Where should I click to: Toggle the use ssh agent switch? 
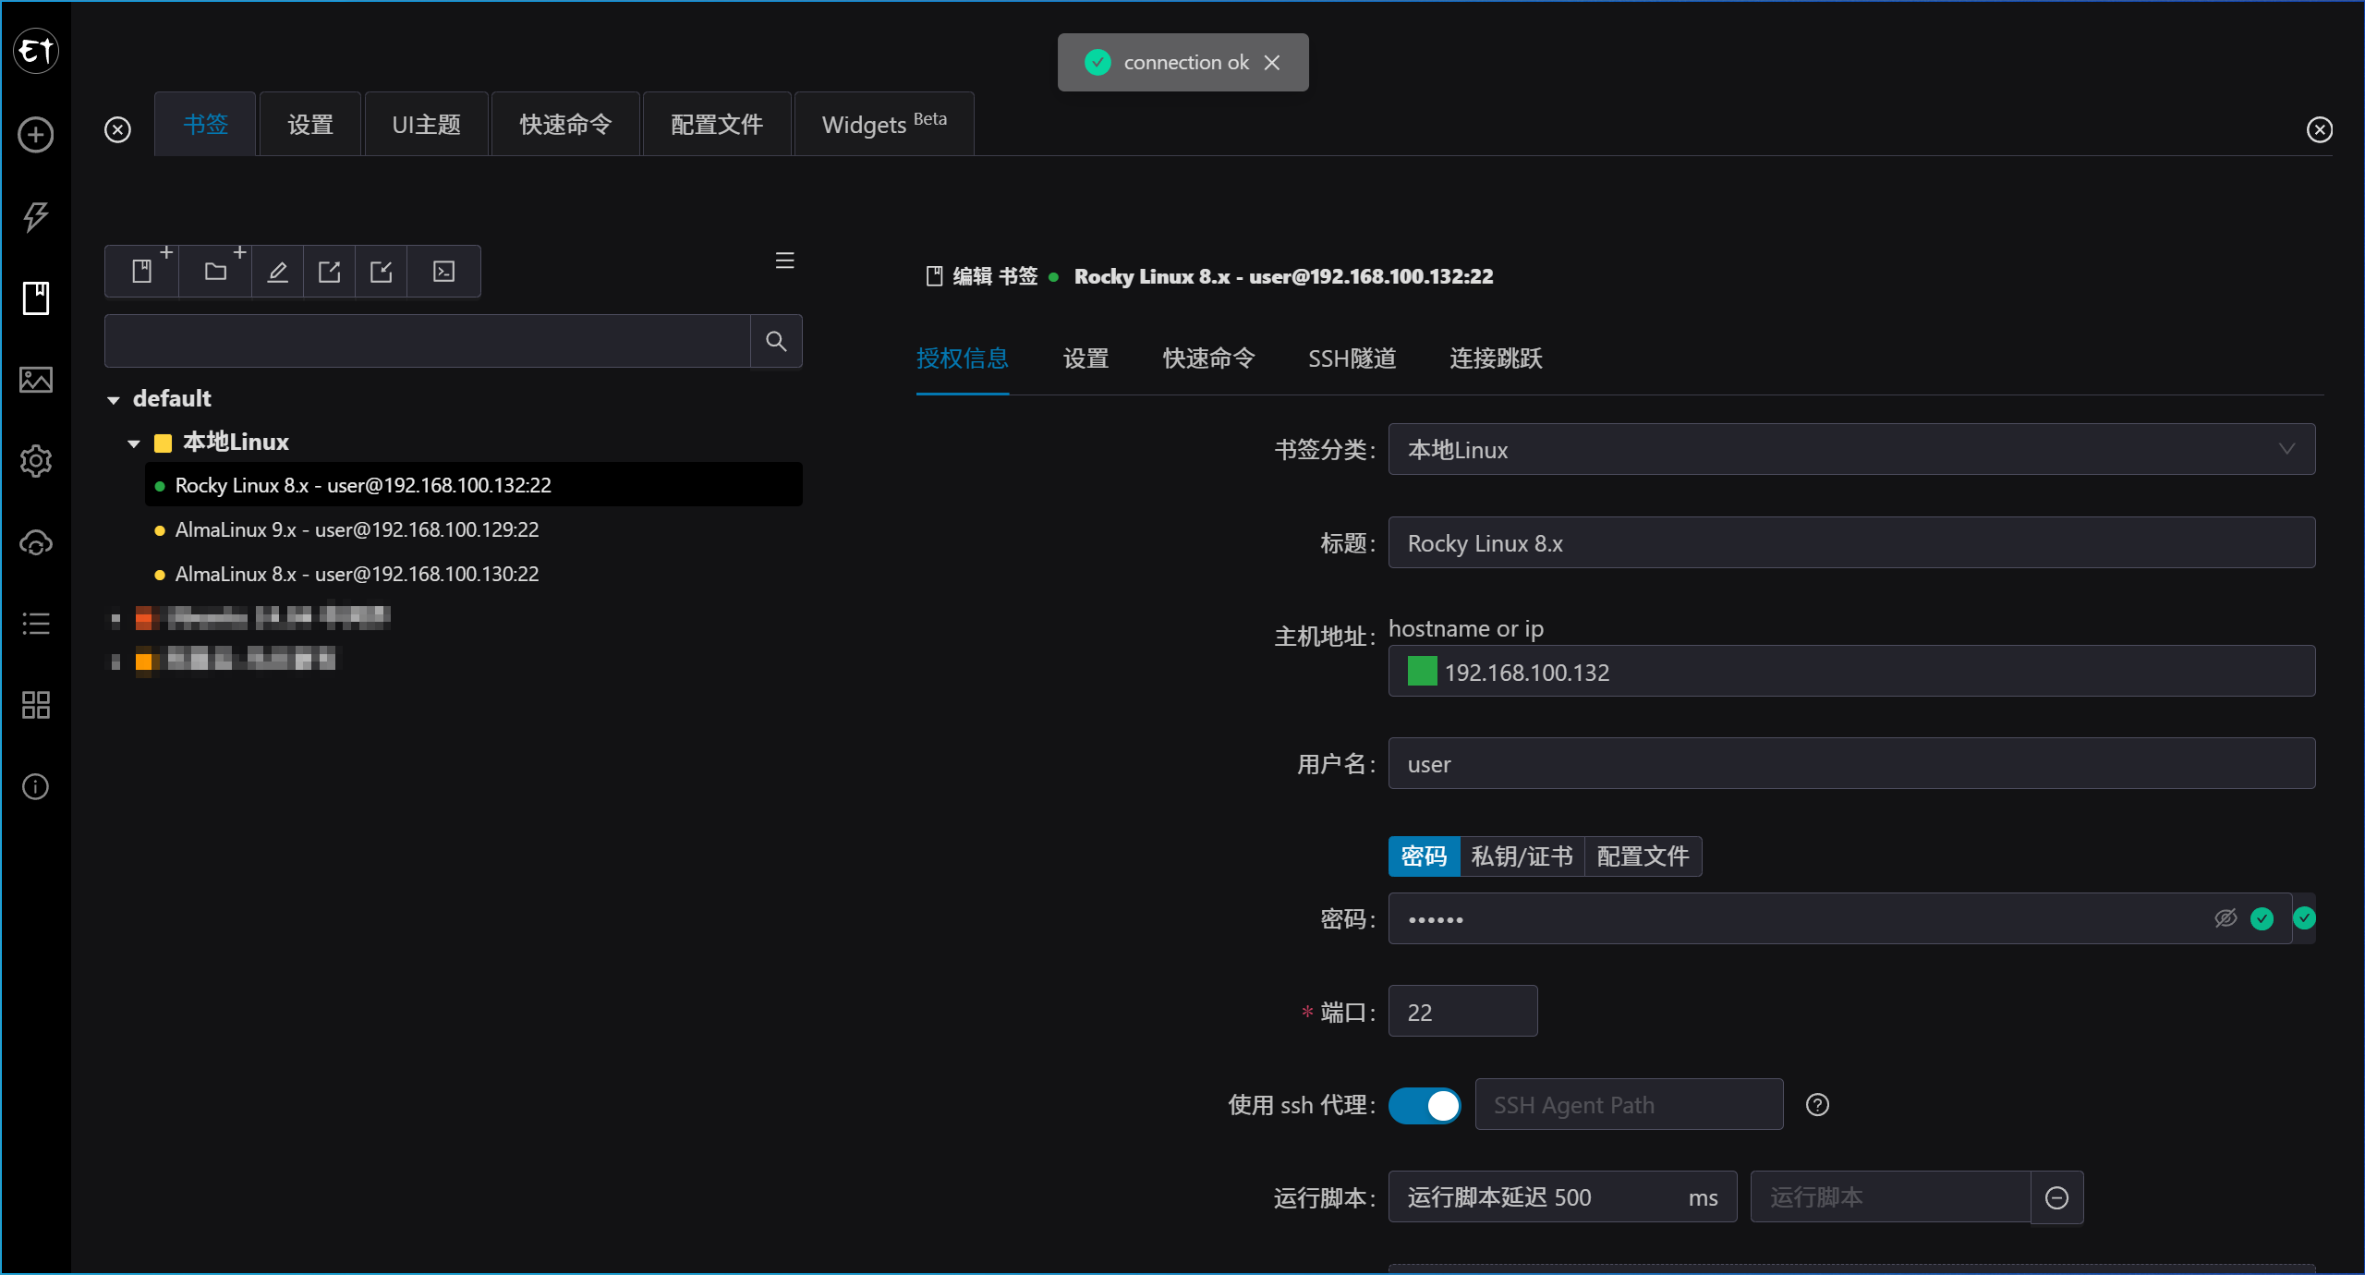(x=1424, y=1105)
